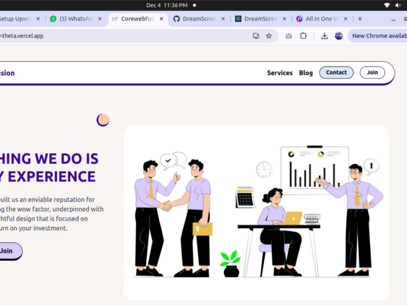Close the WhatsApp tab
This screenshot has height=305, width=407.
(100, 19)
